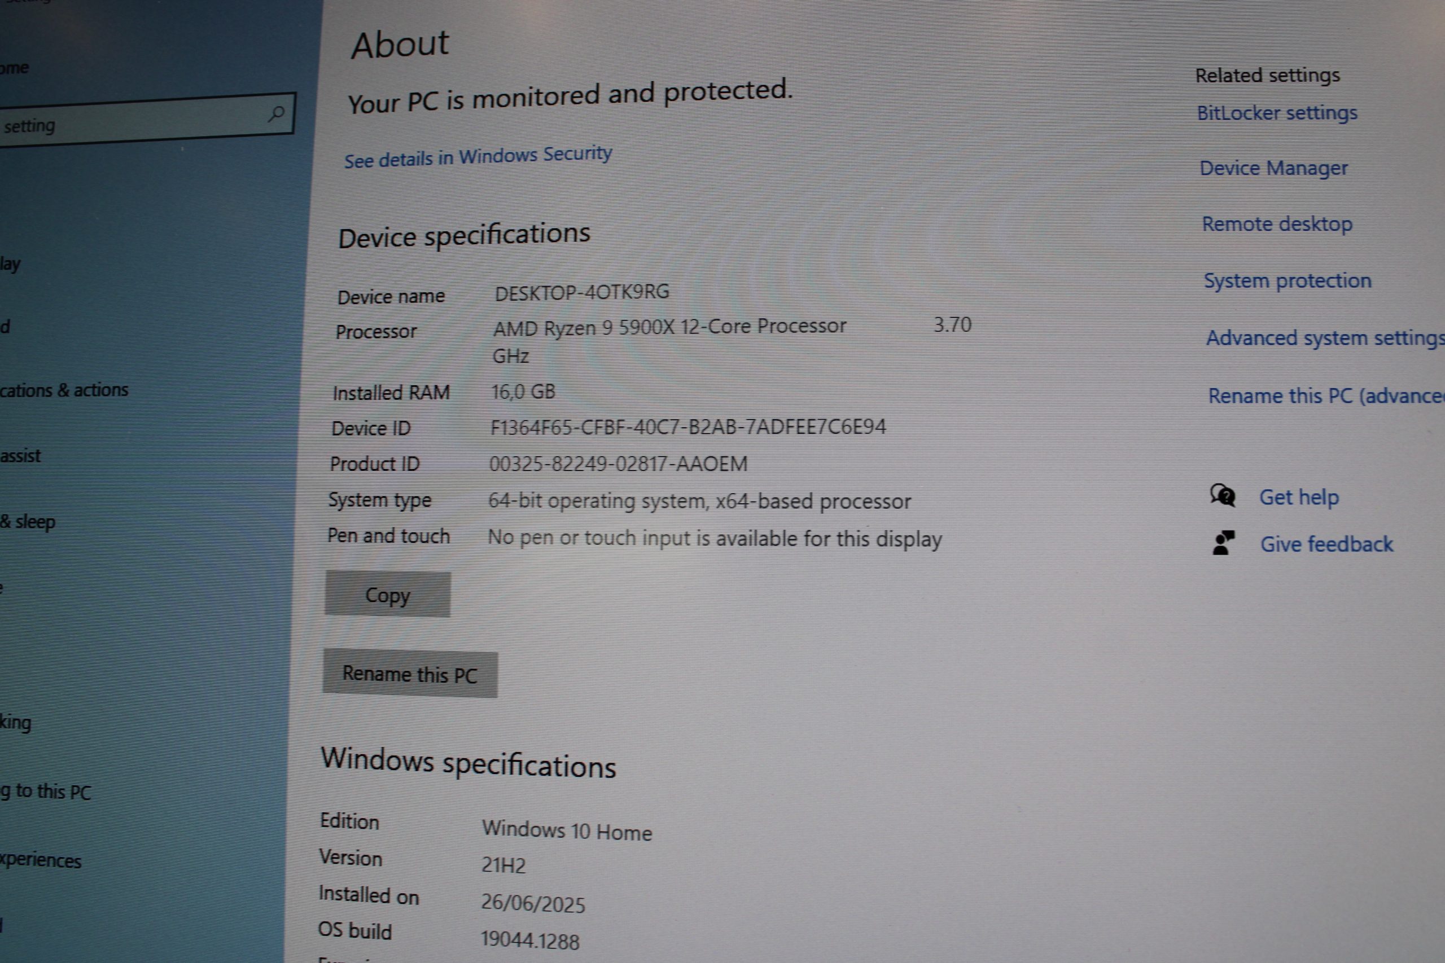The width and height of the screenshot is (1445, 963).
Task: Click the System type label
Action: coord(380,500)
